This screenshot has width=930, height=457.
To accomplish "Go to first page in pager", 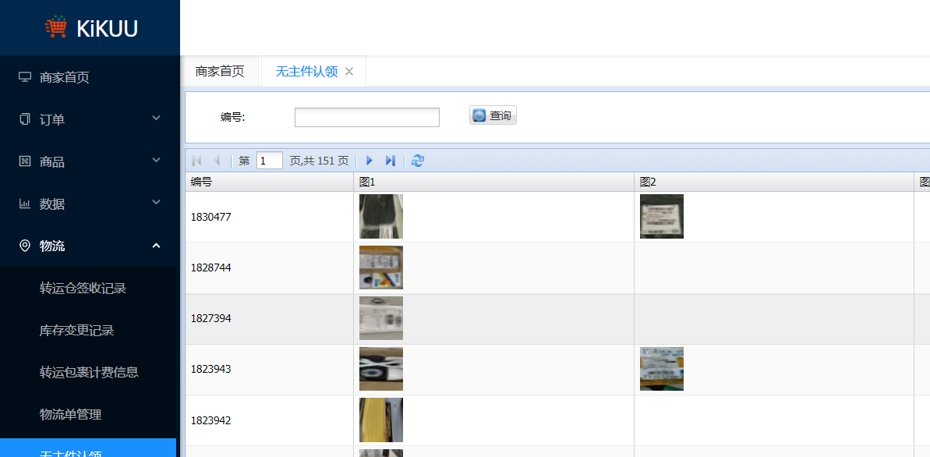I will [x=197, y=160].
